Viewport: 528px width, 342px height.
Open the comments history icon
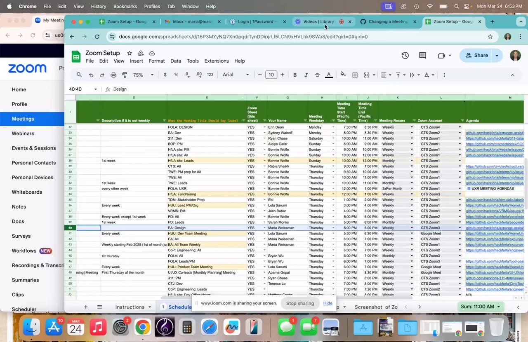click(x=422, y=55)
